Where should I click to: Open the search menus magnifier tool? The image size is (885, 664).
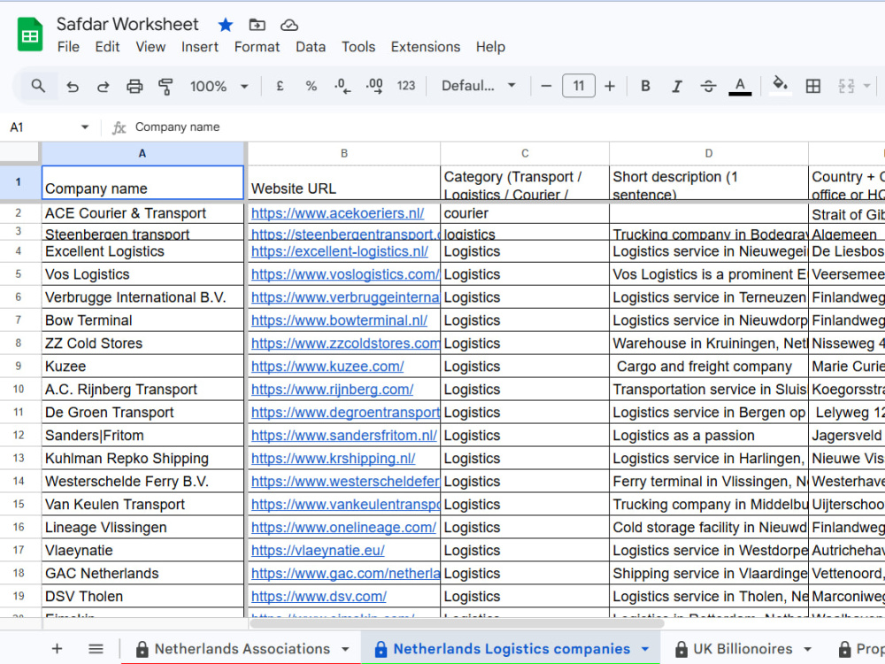coord(38,87)
